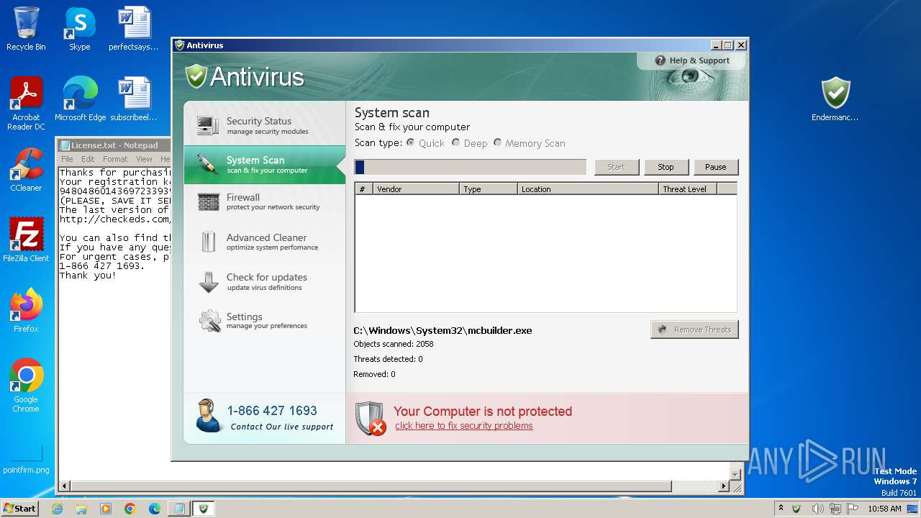Select the Memory Scan type
This screenshot has height=518, width=921.
(x=529, y=143)
